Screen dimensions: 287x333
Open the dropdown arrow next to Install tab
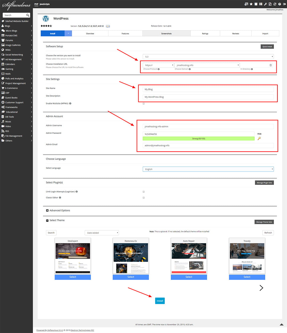pos(68,33)
